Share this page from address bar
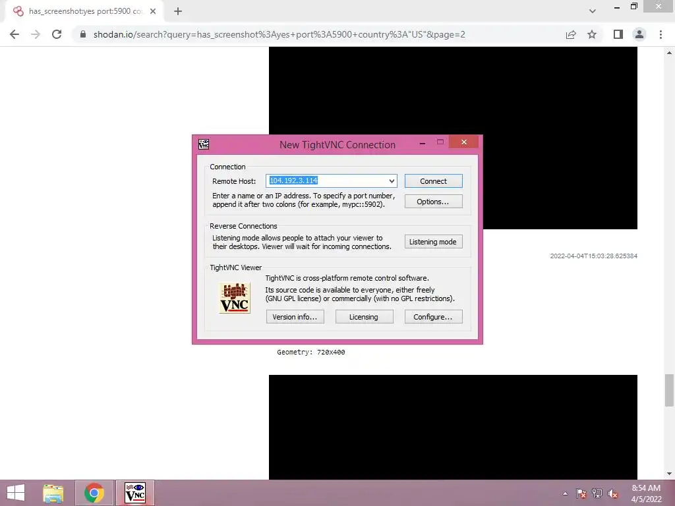The width and height of the screenshot is (675, 506). pos(571,34)
